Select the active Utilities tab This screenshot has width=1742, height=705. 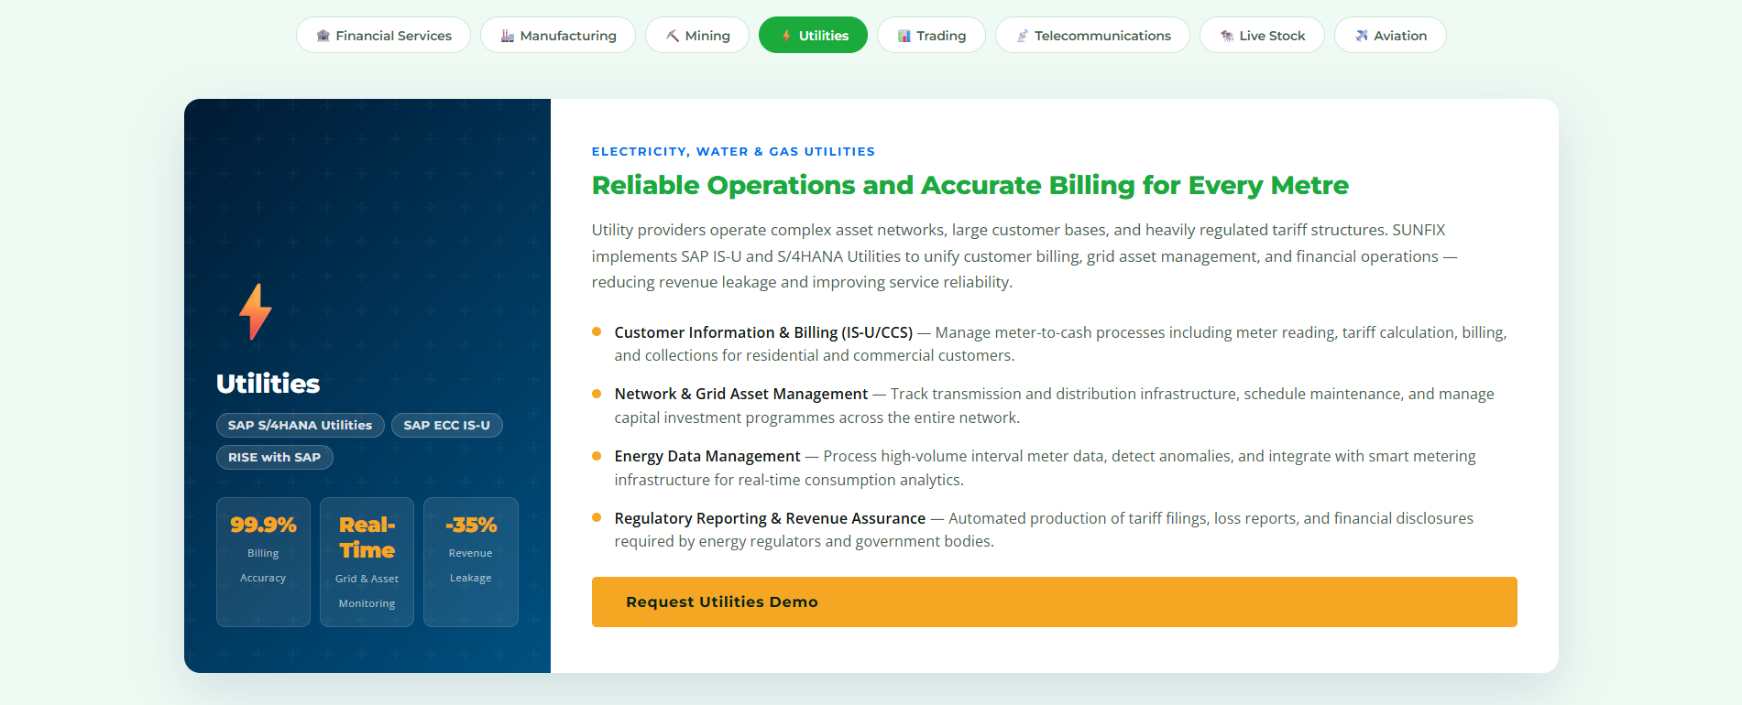click(813, 35)
